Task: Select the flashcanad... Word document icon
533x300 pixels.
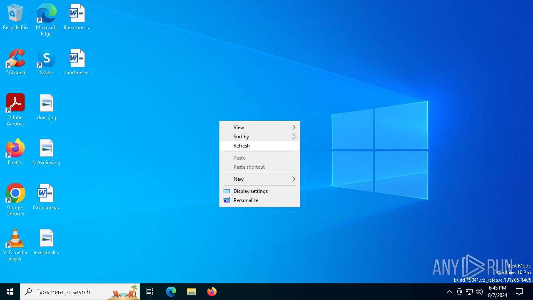Action: 46,197
